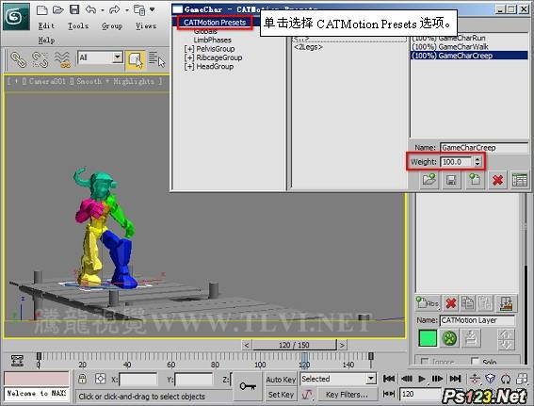Click the Weight spinner arrows
This screenshot has height=406, width=534.
click(x=477, y=162)
